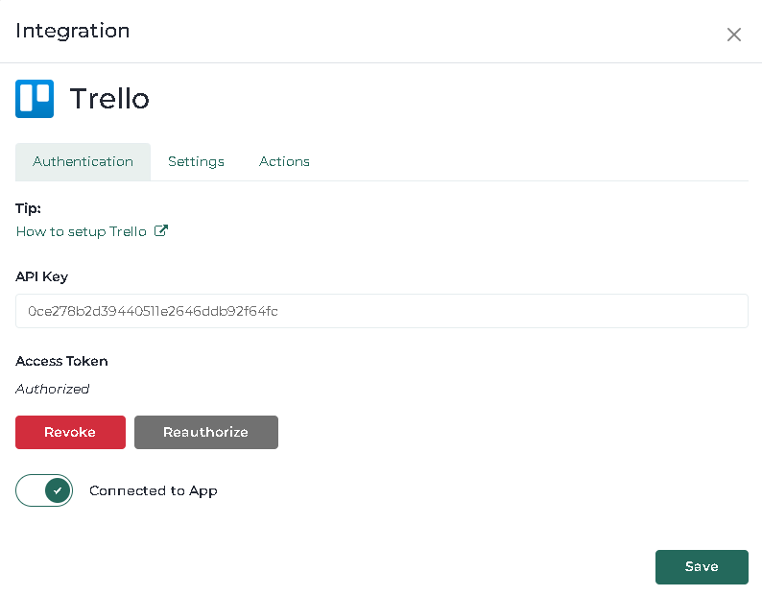Click the API Key label
This screenshot has height=596, width=762.
click(42, 276)
